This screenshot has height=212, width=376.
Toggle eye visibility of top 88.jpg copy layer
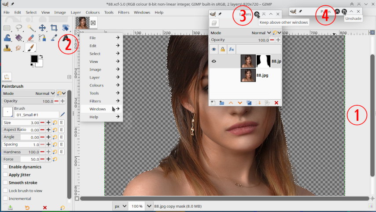point(214,61)
